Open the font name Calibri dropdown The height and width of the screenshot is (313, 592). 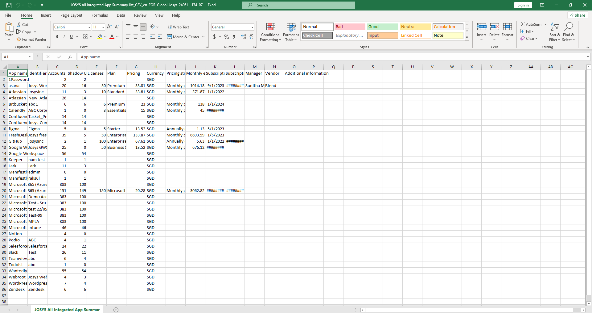click(x=89, y=27)
